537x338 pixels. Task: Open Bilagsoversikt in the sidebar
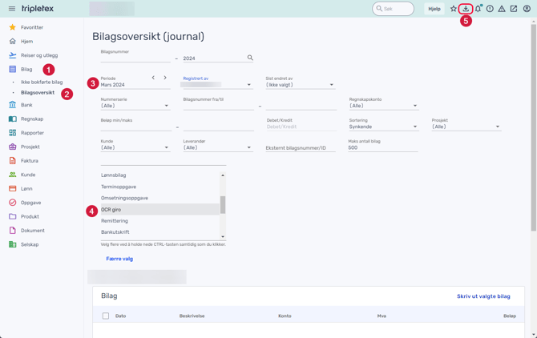(38, 93)
